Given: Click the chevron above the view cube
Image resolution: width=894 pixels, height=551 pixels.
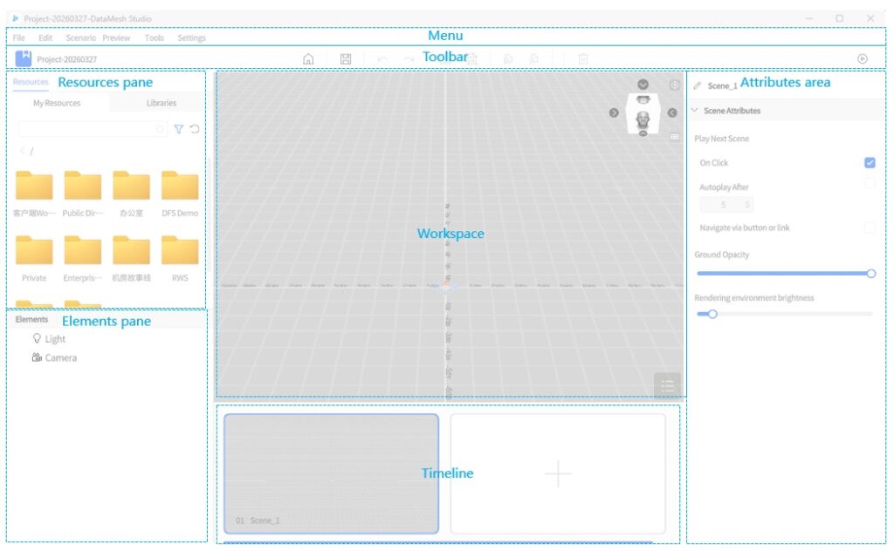Looking at the screenshot, I should [643, 84].
